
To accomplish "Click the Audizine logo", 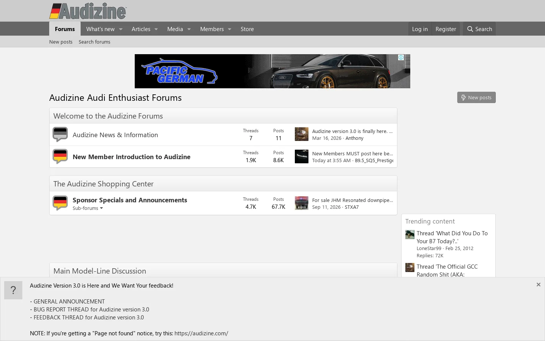I will click(x=88, y=11).
